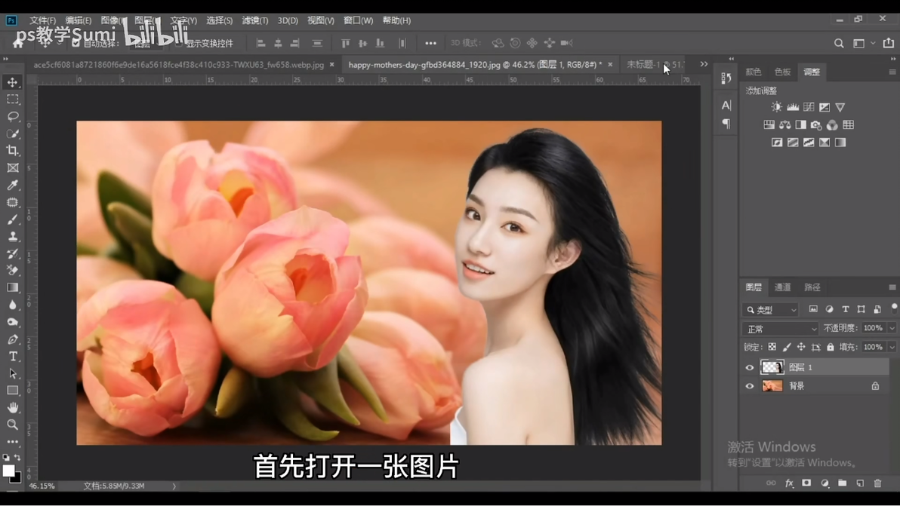
Task: Select the Clone Stamp tool
Action: coord(13,237)
